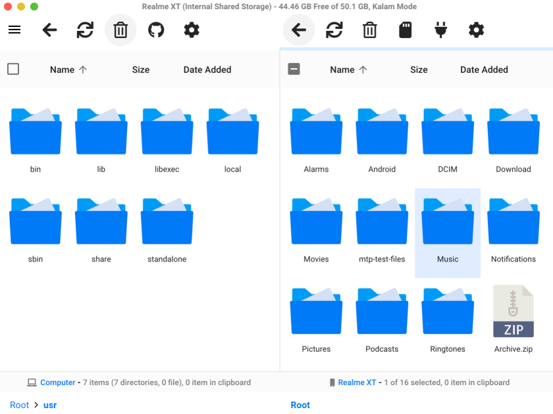Refresh the Computer file listing
Image resolution: width=553 pixels, height=414 pixels.
pyautogui.click(x=85, y=30)
